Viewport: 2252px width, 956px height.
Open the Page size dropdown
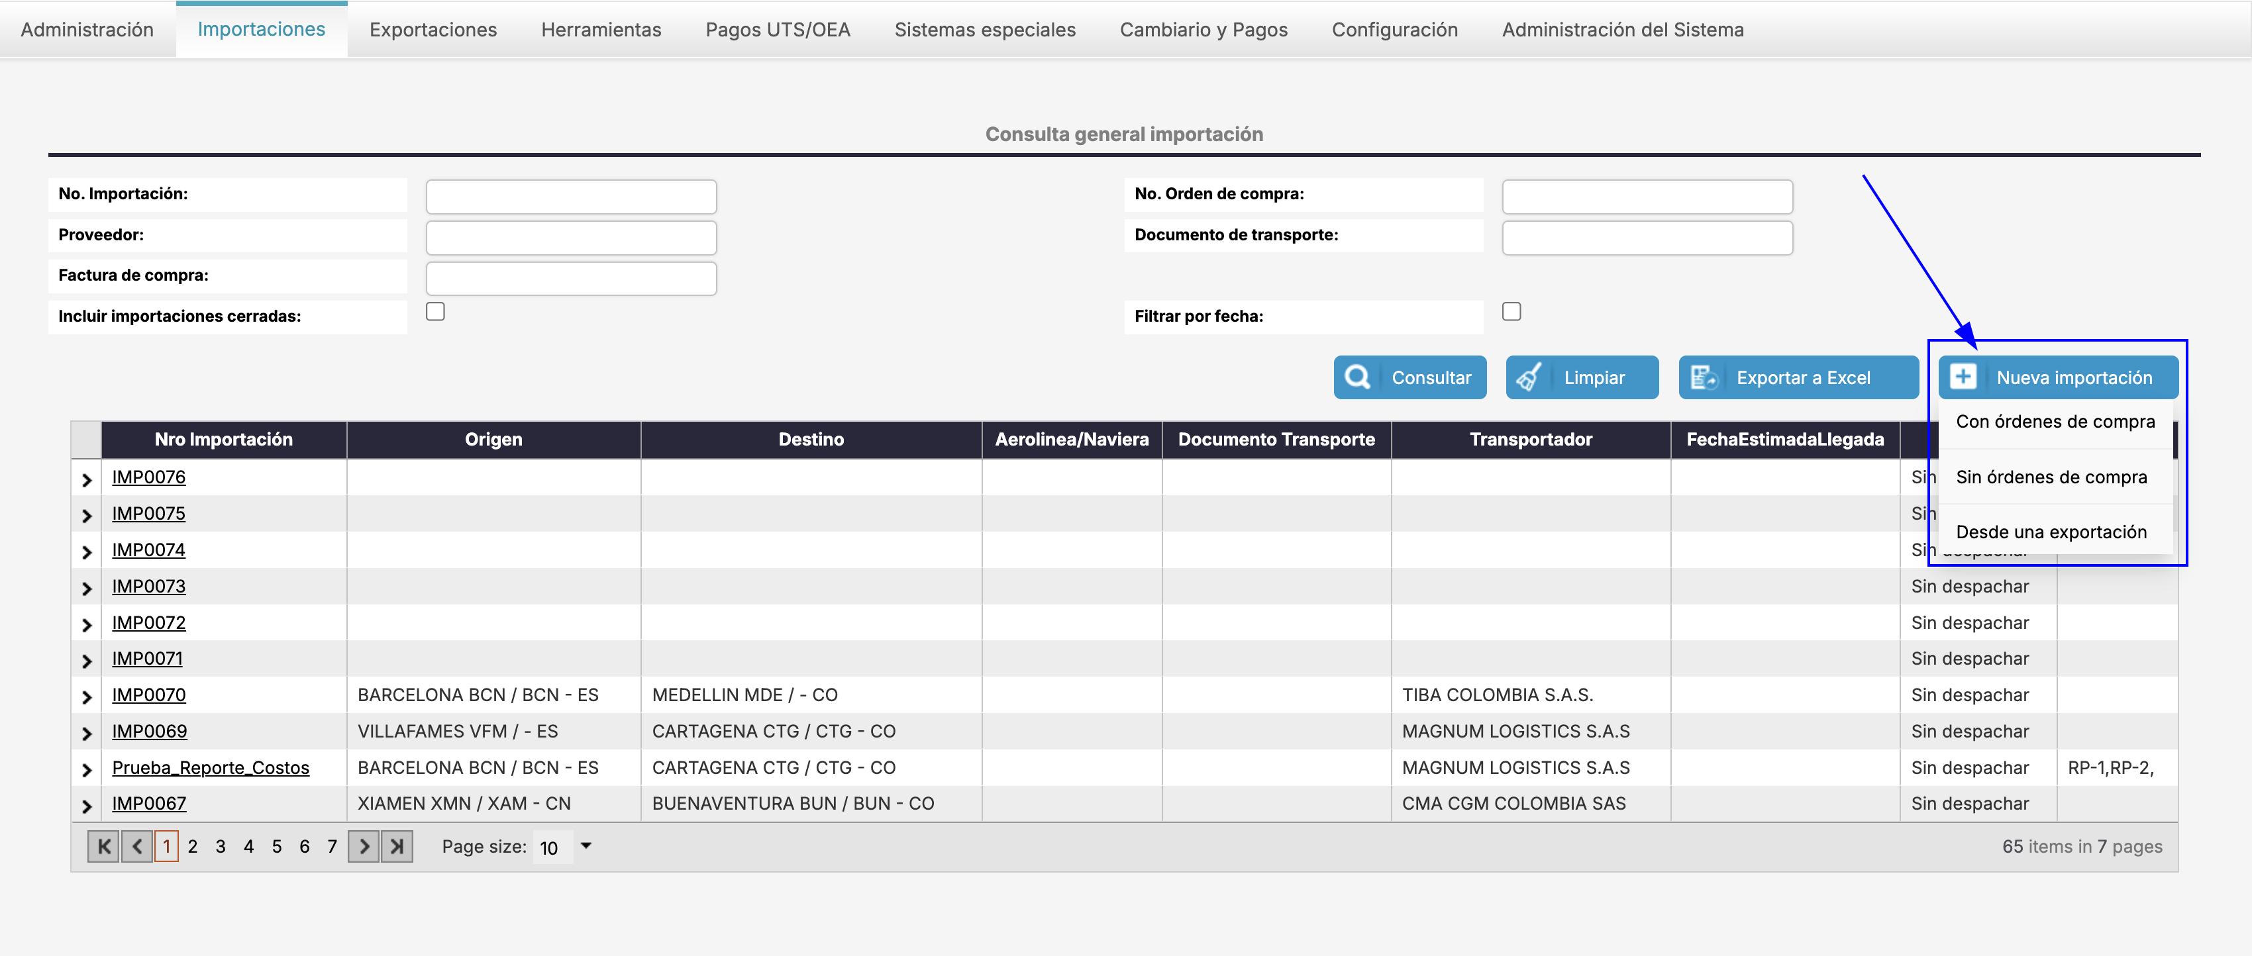(586, 846)
